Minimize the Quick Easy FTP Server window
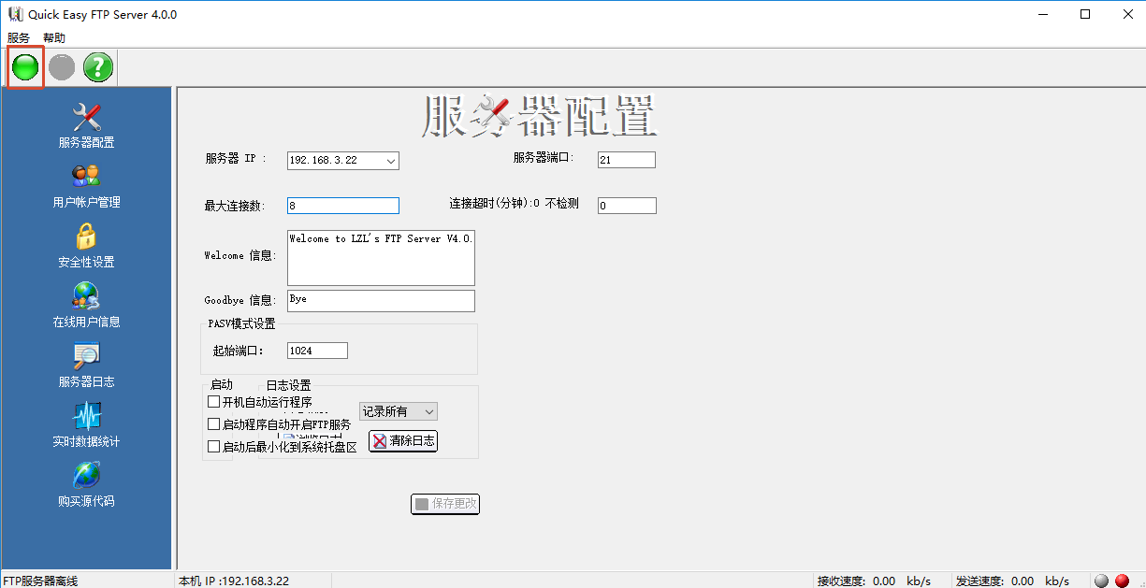Viewport: 1146px width, 588px height. [x=1043, y=14]
